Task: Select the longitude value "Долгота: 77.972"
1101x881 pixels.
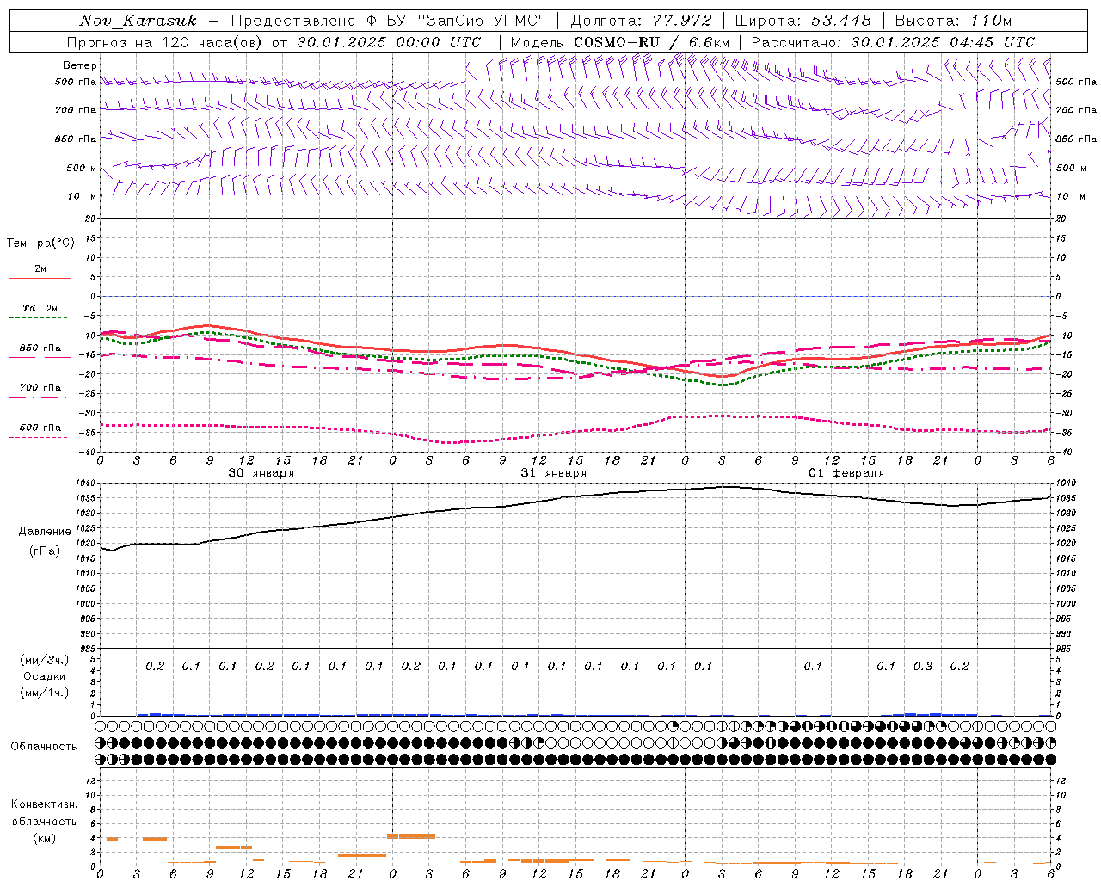Action: 641,21
